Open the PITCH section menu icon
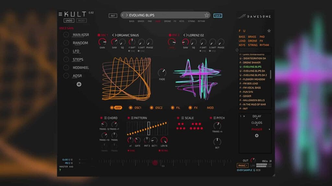This screenshot has width=332, height=186. coord(215,118)
